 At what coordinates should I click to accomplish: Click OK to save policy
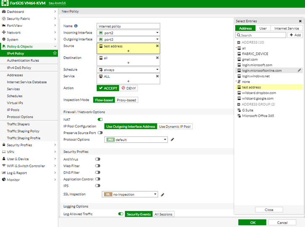click(x=252, y=222)
